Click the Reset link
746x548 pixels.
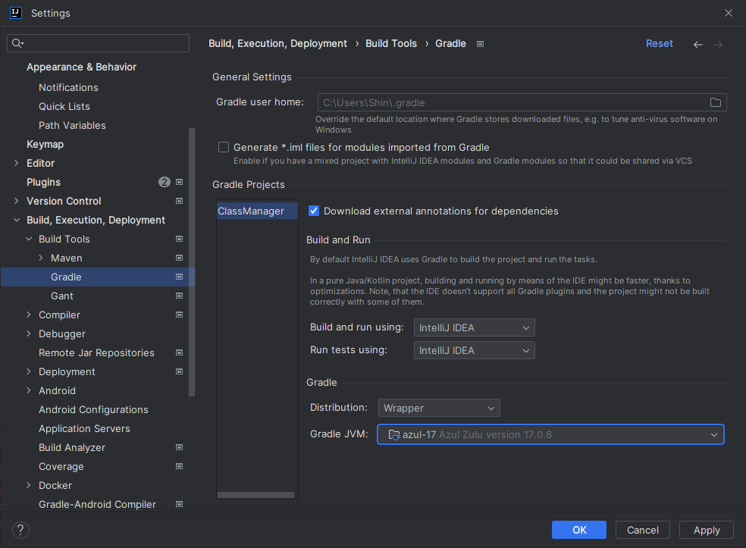[659, 43]
